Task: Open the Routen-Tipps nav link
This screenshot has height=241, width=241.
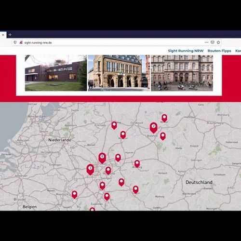Action: pyautogui.click(x=219, y=51)
